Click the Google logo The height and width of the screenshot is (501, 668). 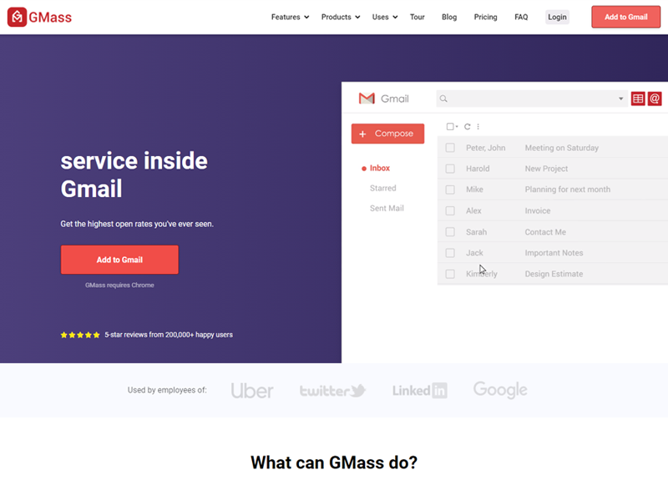coord(500,389)
